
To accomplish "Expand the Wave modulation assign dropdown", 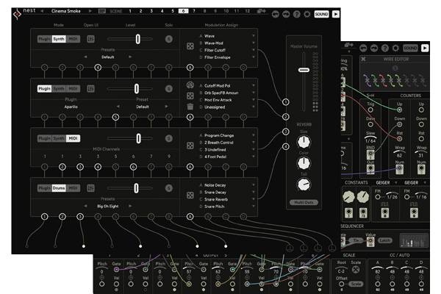I will pos(254,35).
